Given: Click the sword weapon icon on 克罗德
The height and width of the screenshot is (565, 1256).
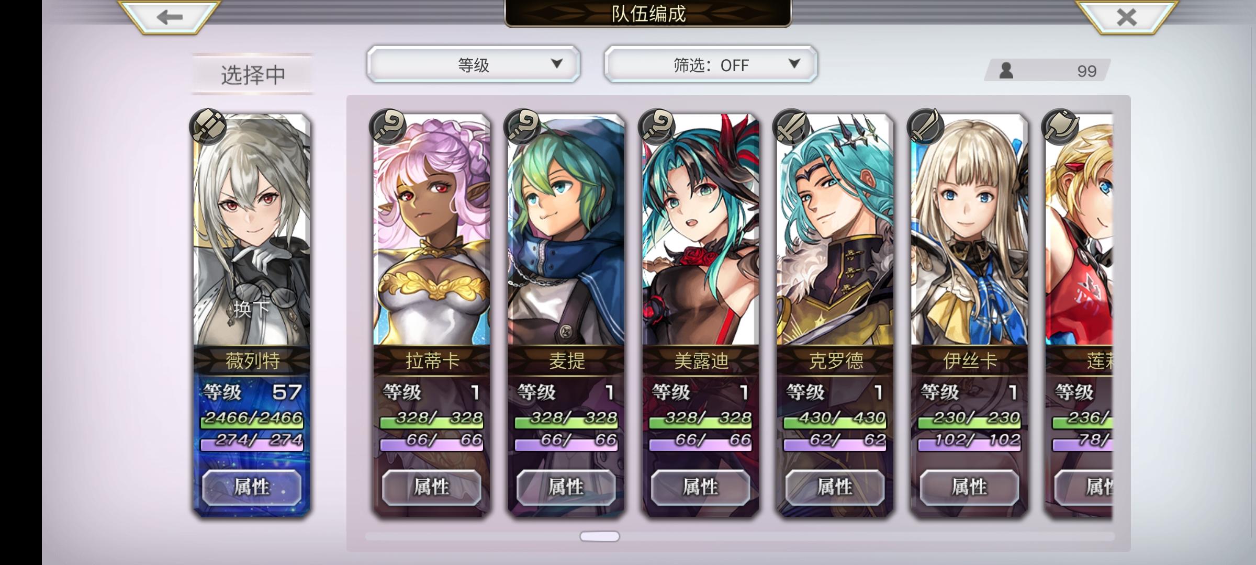Looking at the screenshot, I should coord(791,126).
